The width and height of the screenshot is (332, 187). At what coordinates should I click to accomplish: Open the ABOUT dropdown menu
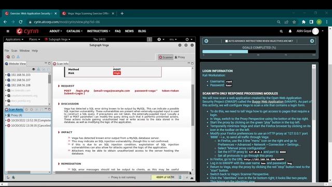pyautogui.click(x=56, y=31)
